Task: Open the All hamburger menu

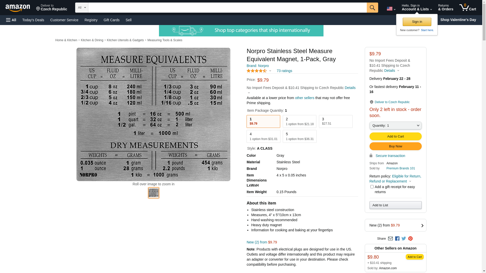Action: [11, 20]
